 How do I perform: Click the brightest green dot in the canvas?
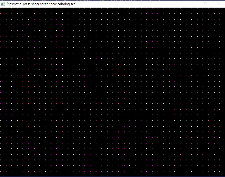(x=45, y=36)
